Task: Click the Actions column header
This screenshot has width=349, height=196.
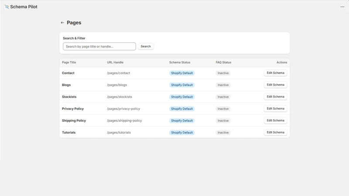Action: (x=282, y=62)
